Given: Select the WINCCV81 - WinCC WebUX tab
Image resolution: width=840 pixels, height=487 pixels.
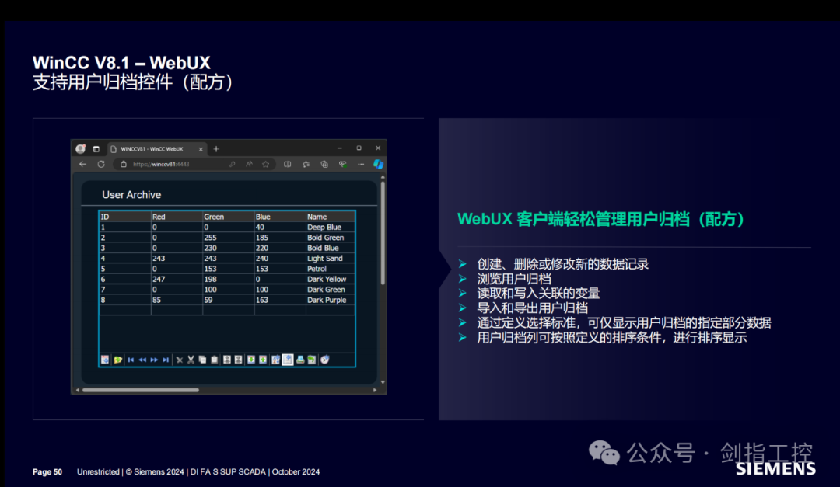Looking at the screenshot, I should 152,148.
